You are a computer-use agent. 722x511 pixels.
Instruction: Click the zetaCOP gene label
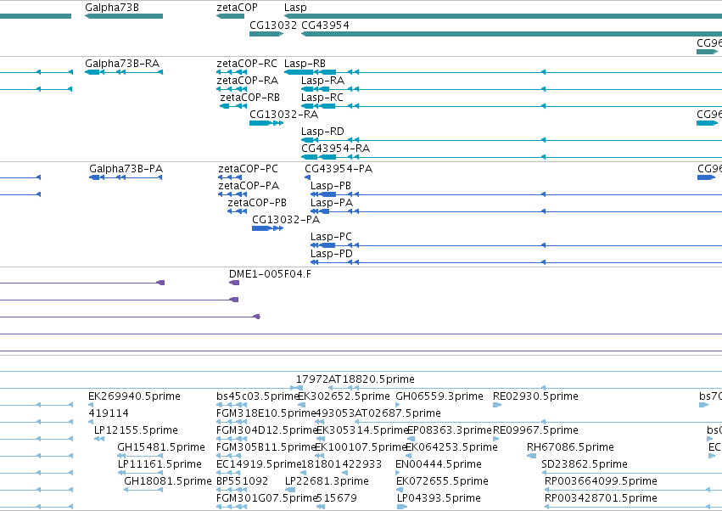[237, 8]
